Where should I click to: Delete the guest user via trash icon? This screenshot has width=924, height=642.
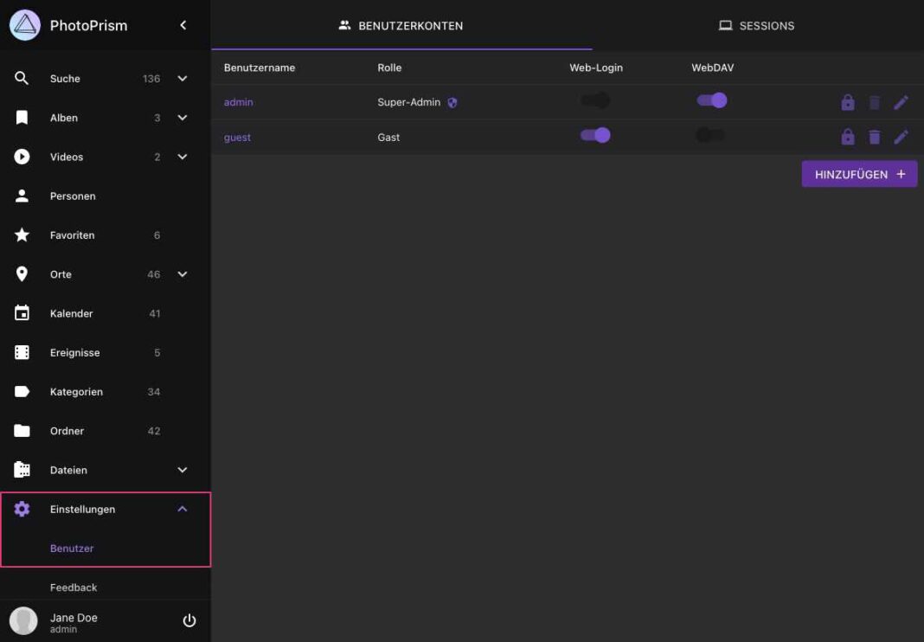874,137
